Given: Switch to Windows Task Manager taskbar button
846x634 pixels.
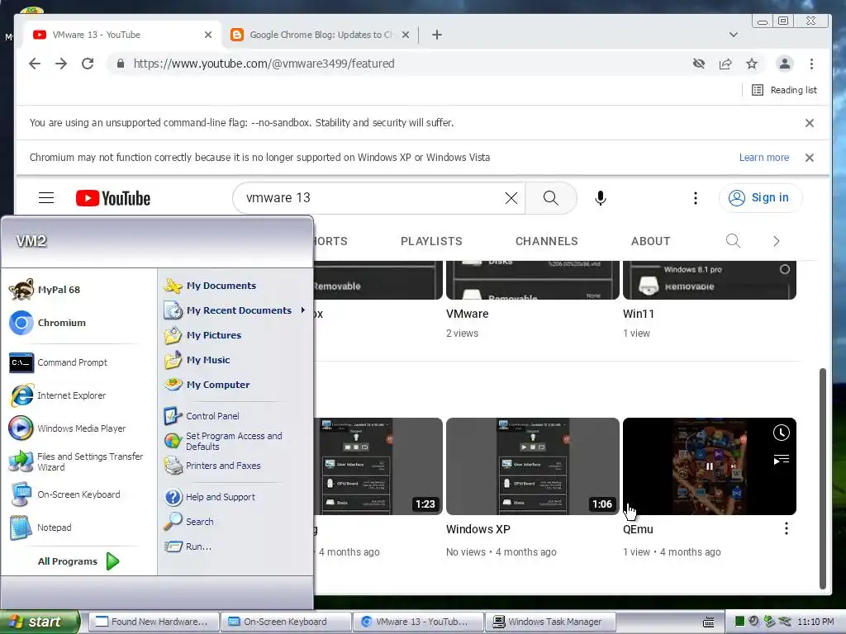Looking at the screenshot, I should coord(549,622).
